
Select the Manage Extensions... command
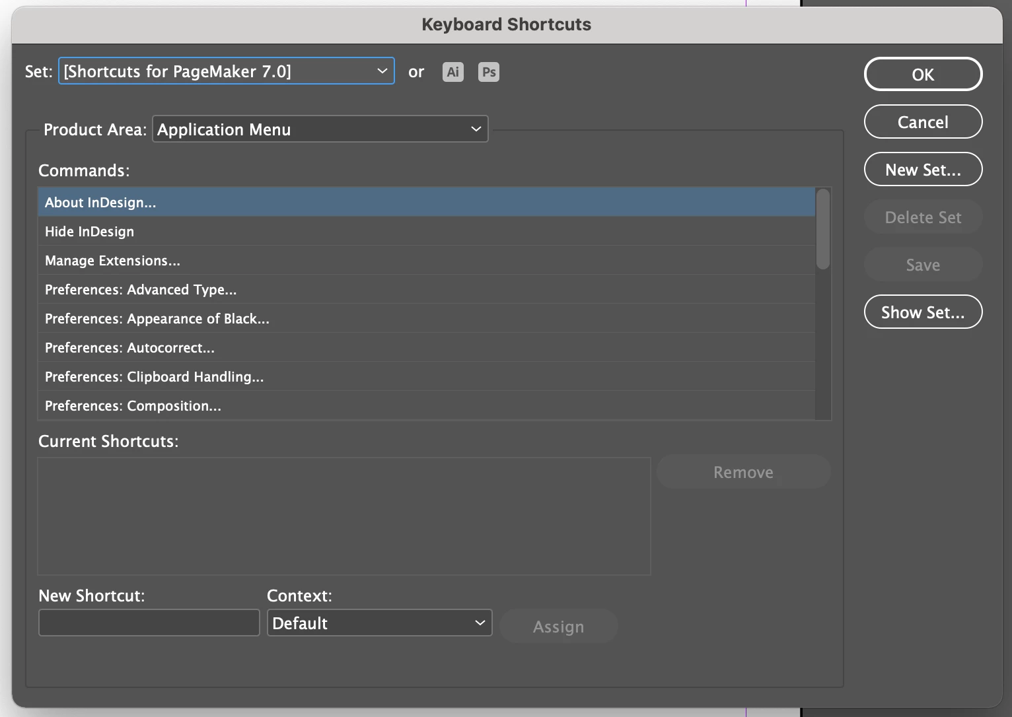coord(427,260)
